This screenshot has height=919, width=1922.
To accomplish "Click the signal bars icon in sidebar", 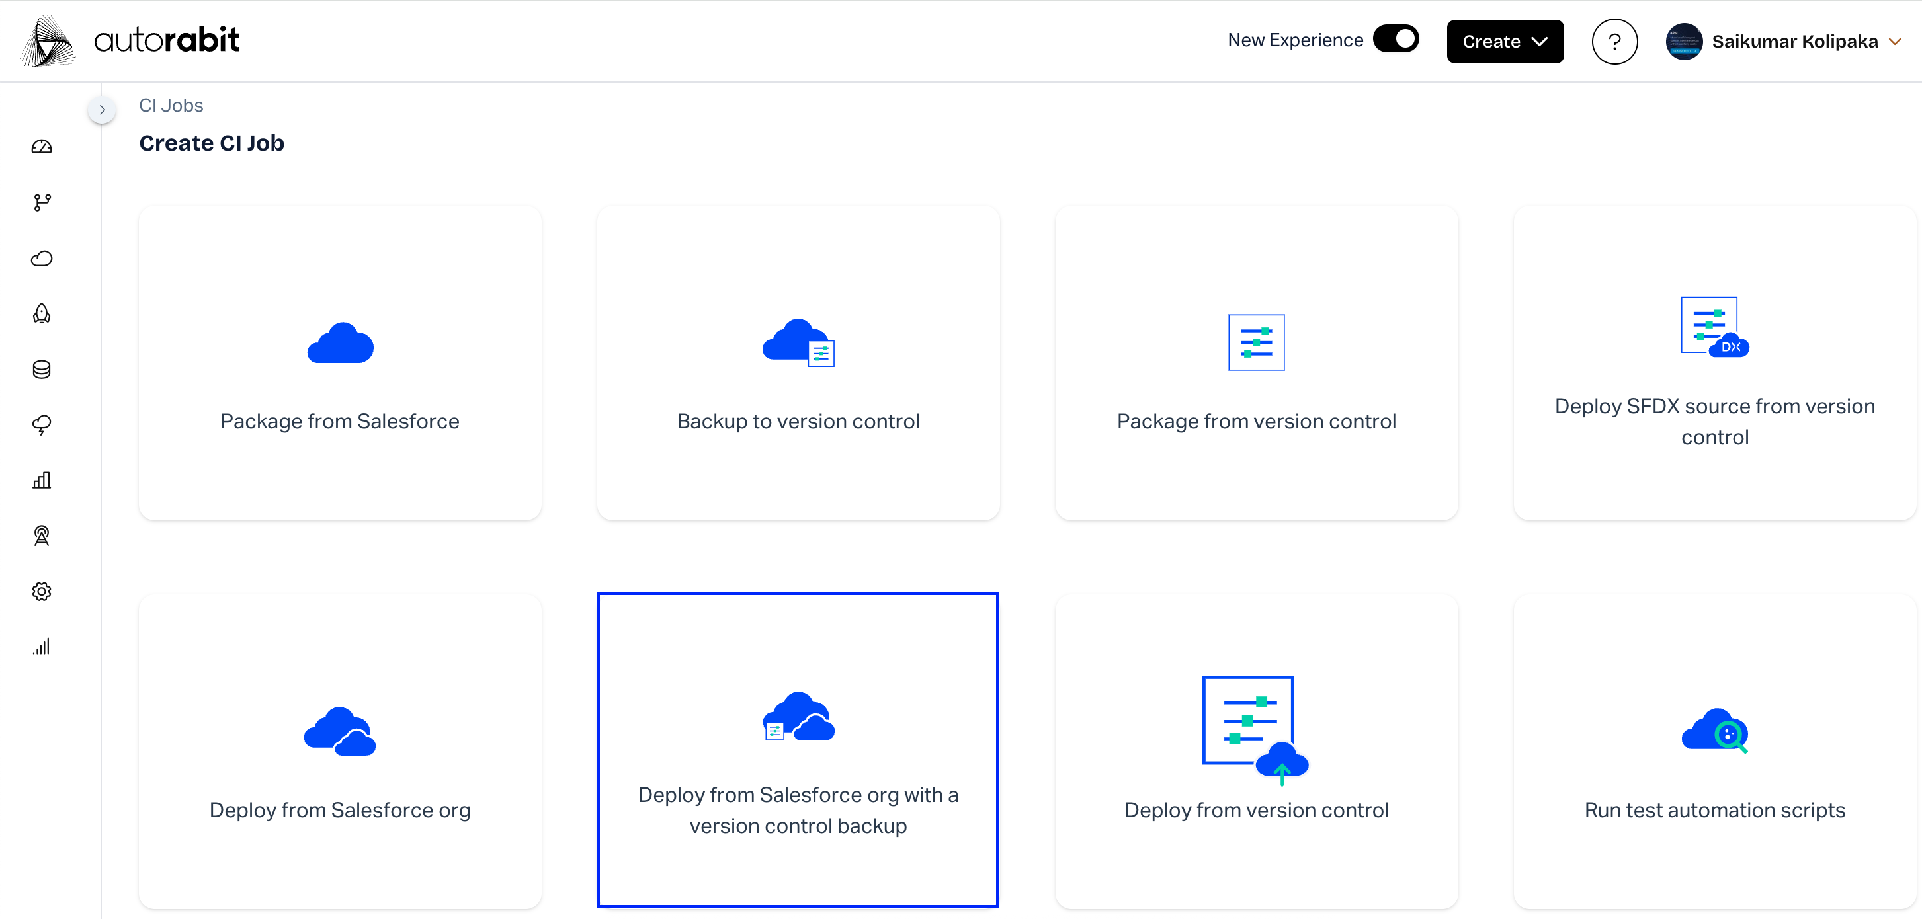I will pos(42,647).
